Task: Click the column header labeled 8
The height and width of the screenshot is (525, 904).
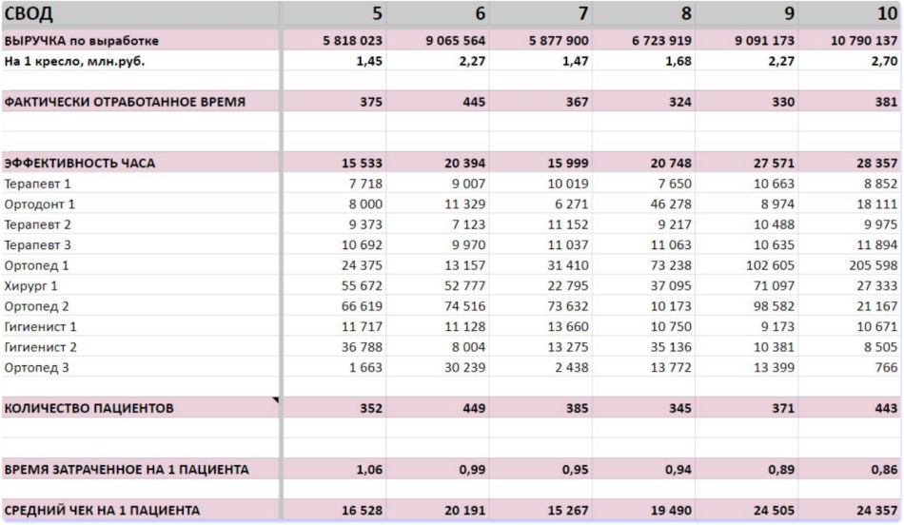Action: pos(685,13)
